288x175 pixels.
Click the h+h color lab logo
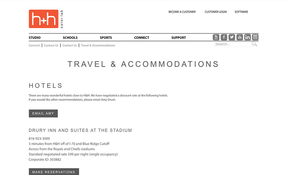pyautogui.click(x=46, y=19)
